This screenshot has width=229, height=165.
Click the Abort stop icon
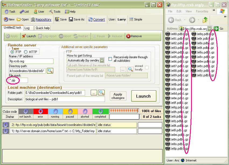point(61,36)
